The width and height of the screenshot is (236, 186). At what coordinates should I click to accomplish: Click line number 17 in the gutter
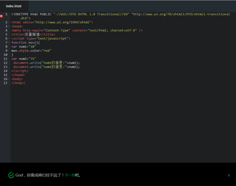(6, 83)
